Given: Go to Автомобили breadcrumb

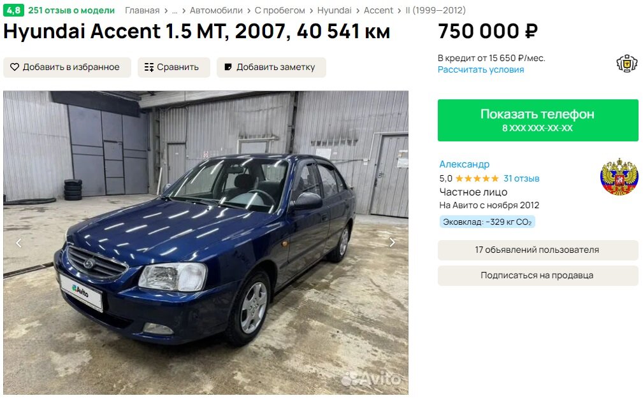Looking at the screenshot, I should coord(216,10).
